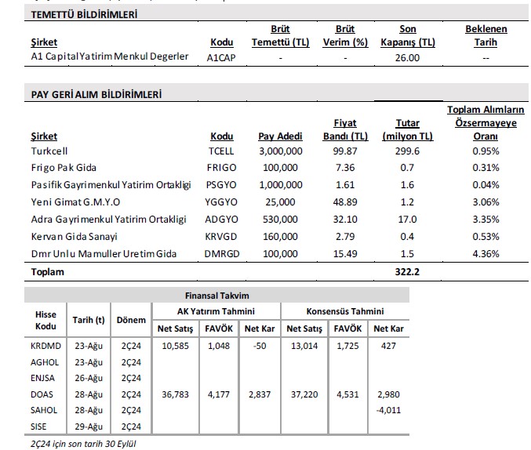Click the TEMETTÜ BİLDİRİMLERİ section heading

pos(75,13)
